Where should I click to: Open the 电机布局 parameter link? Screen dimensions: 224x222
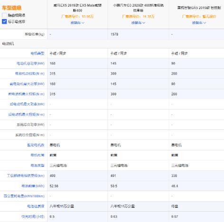pos(37,155)
